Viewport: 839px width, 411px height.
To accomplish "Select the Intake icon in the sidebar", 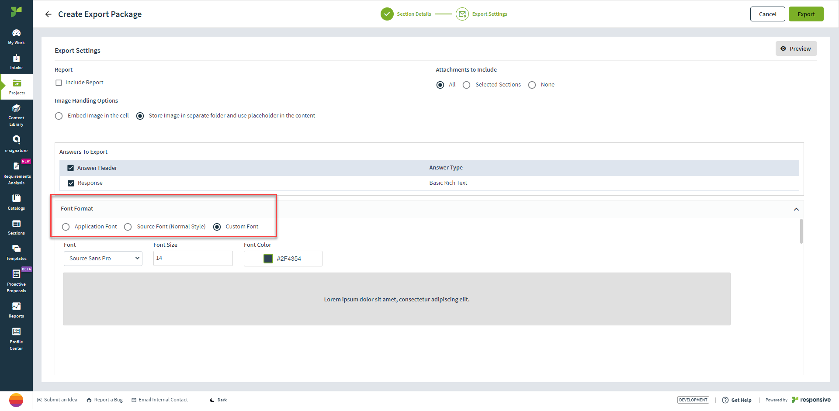I will coord(16,61).
